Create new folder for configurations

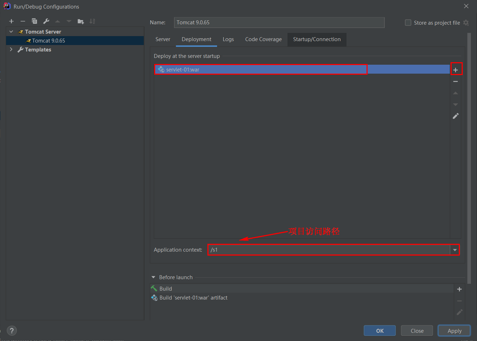point(81,21)
